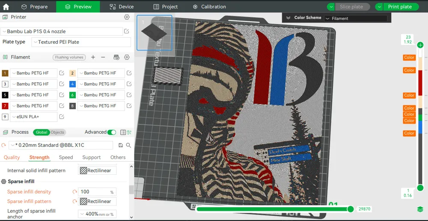The image size is (428, 221).
Task: Edit filament 7 preset
Action: pyautogui.click(x=62, y=106)
